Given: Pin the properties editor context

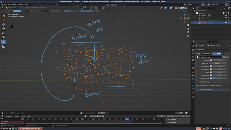Looking at the screenshot, I should coord(229,45).
